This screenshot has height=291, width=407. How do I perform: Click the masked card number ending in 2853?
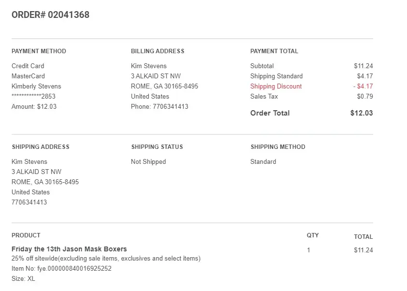coord(33,96)
